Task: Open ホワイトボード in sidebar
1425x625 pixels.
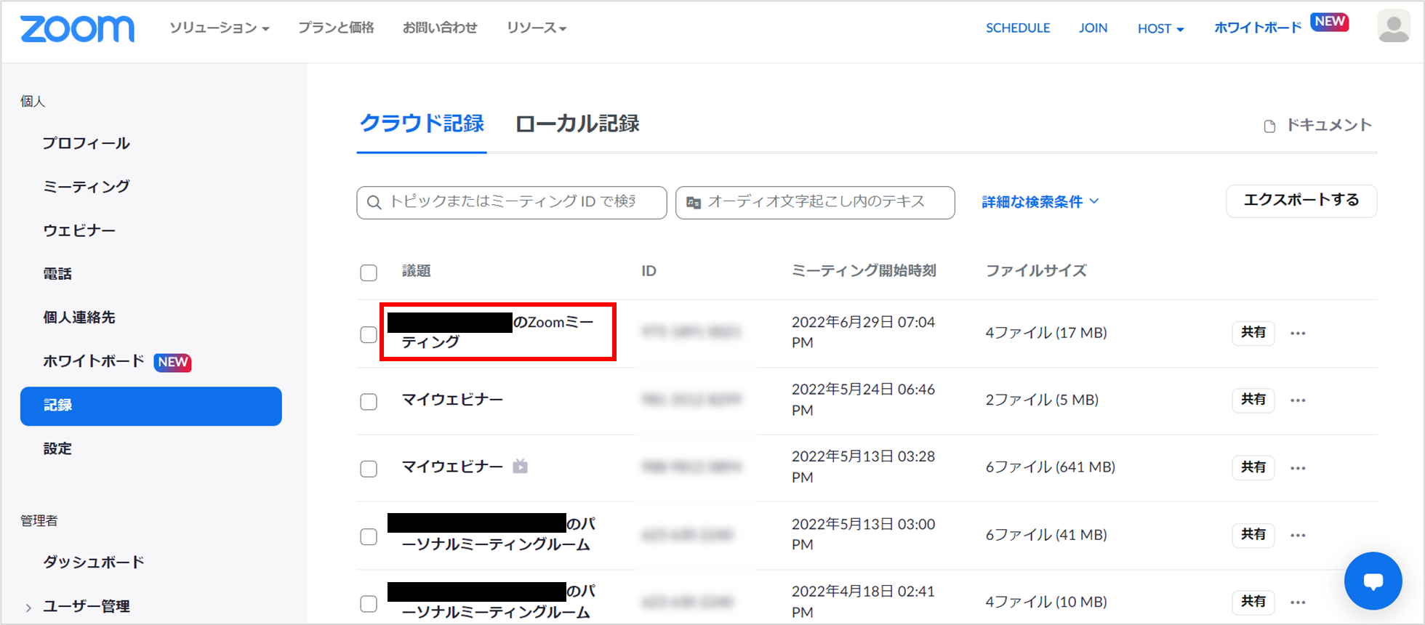Action: click(x=93, y=361)
